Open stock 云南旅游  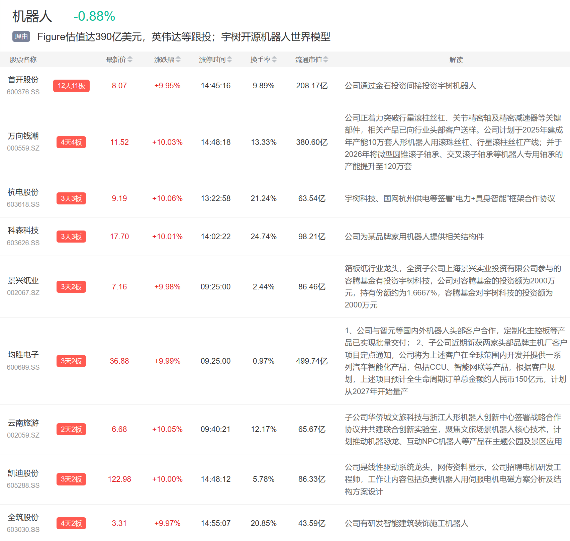23,423
